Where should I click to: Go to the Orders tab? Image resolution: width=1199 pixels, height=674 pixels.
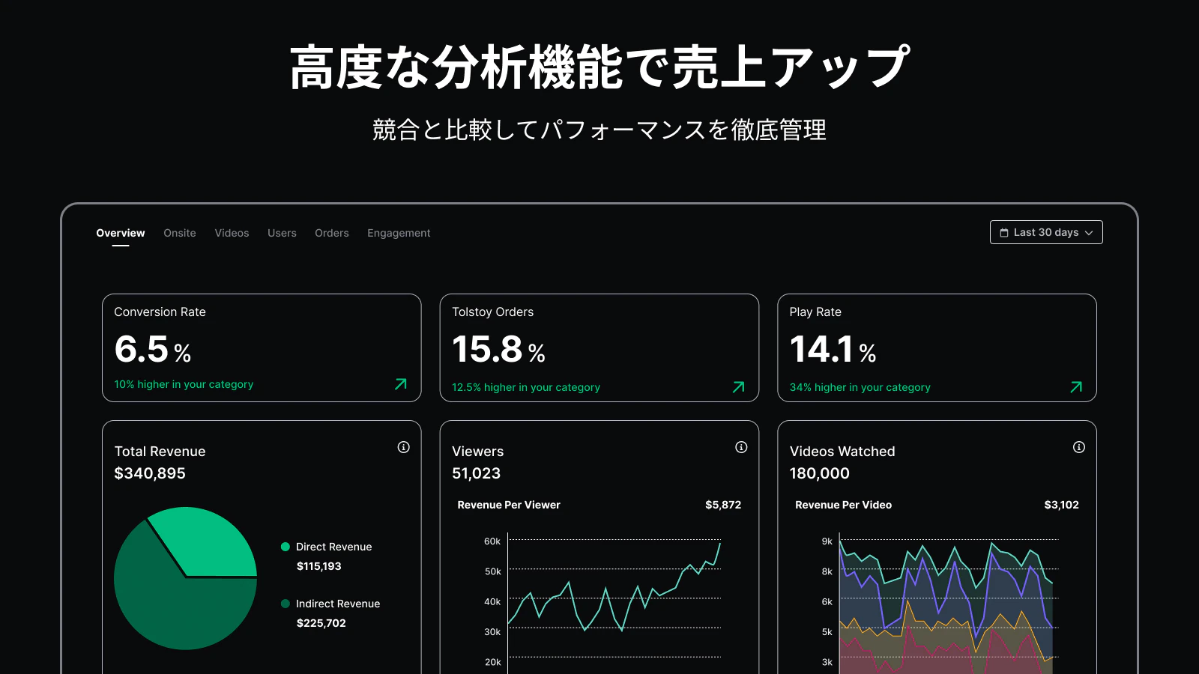click(x=332, y=233)
